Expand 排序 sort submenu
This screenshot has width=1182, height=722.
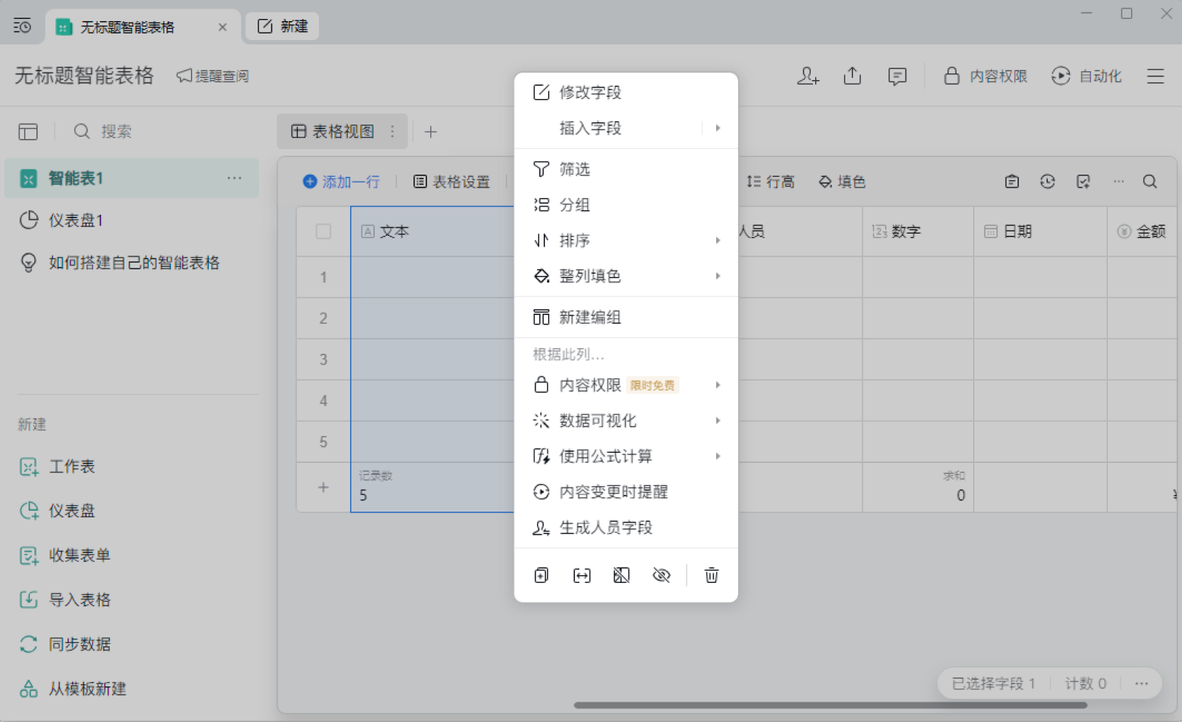tap(626, 240)
